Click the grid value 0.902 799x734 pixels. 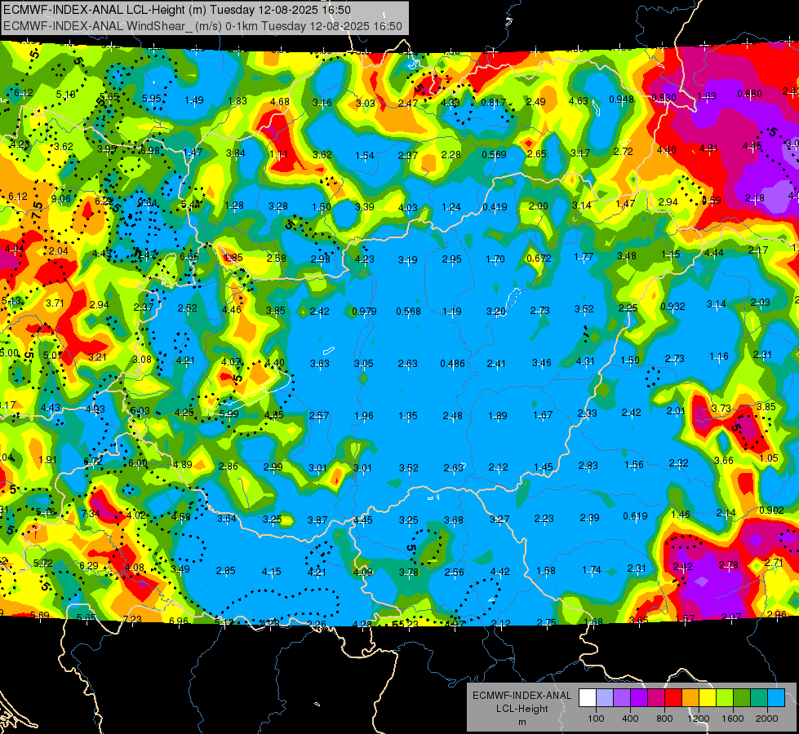tap(771, 511)
